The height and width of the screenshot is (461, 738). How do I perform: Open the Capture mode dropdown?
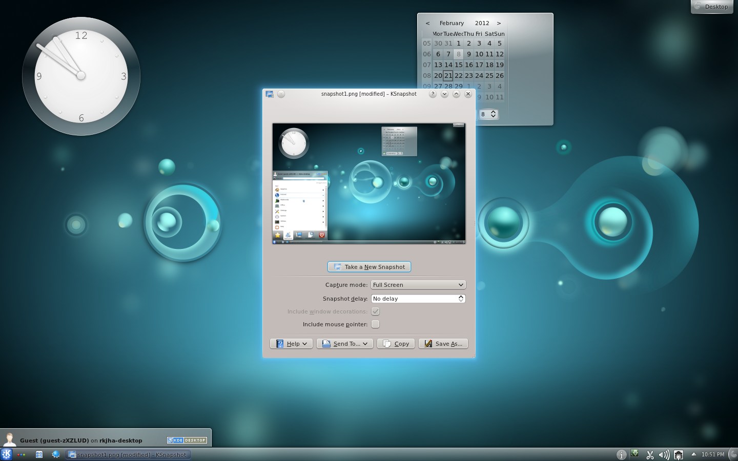coord(418,285)
